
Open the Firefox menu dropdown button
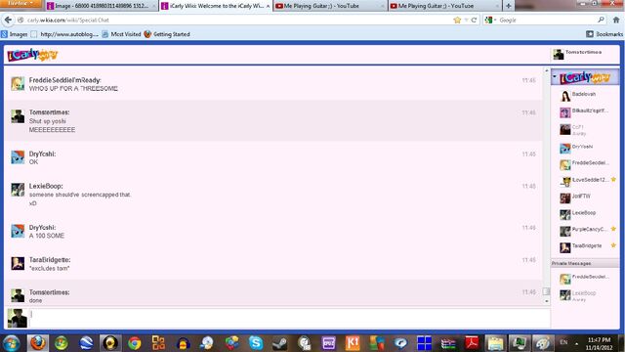21,4
